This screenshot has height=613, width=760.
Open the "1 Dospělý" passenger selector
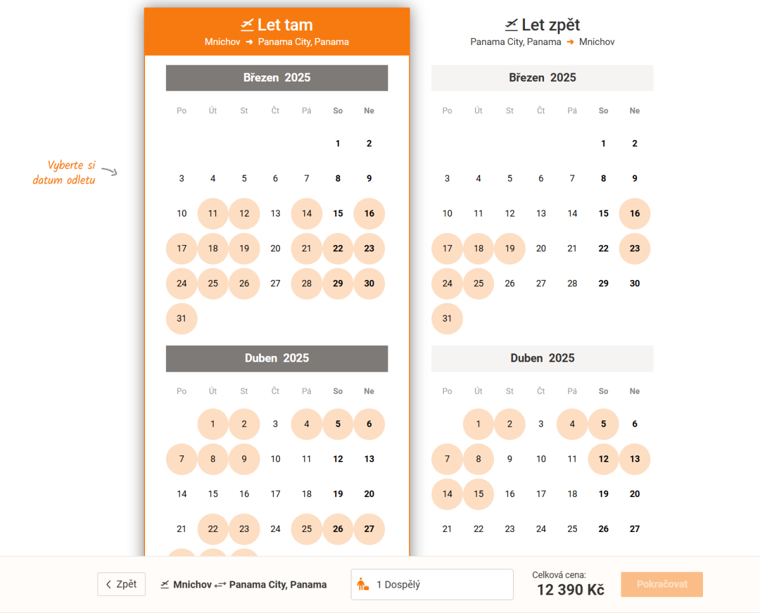(432, 585)
